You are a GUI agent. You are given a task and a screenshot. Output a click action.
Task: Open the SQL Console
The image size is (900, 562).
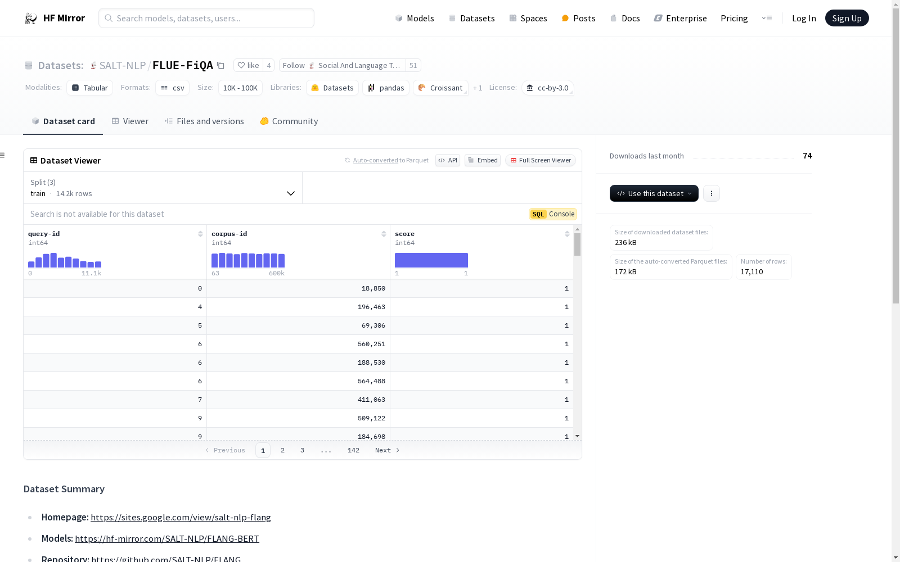[x=553, y=214]
